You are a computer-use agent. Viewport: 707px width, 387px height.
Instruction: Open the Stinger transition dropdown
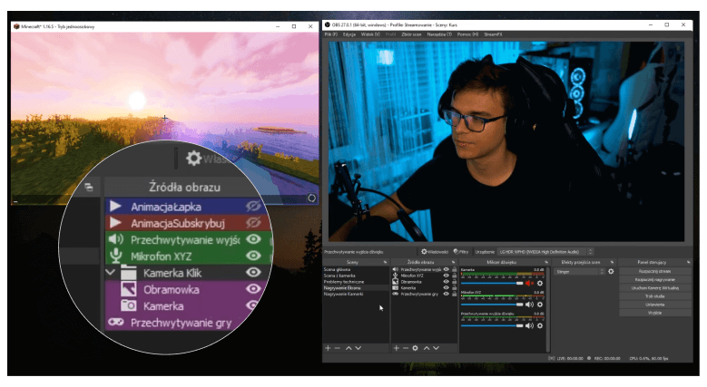577,271
